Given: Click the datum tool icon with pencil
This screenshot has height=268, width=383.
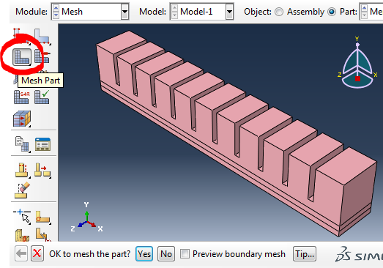Looking at the screenshot, I should 42,234.
